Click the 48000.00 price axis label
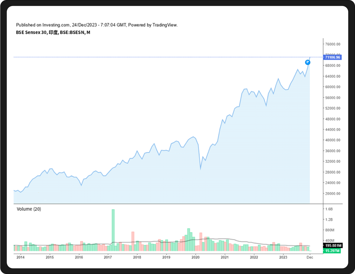 (332, 119)
